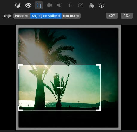Image resolution: width=137 pixels, height=132 pixels.
Task: Click the bottom-left crop corner handle
Action: 20,109
